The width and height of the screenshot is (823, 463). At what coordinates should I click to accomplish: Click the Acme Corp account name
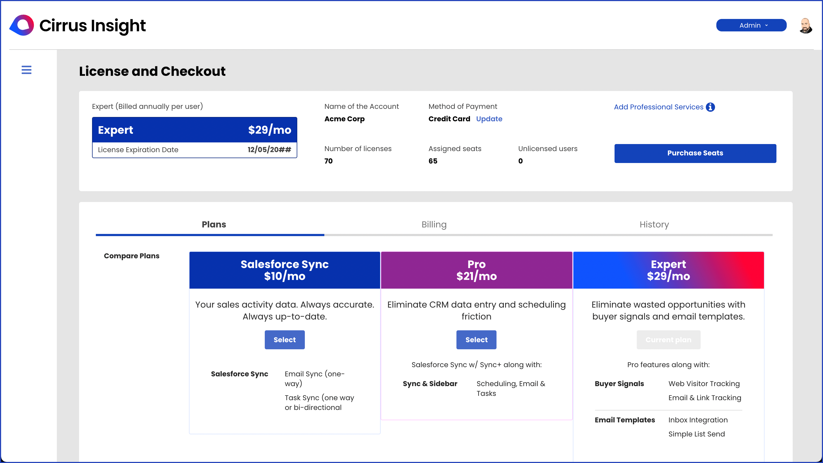344,119
